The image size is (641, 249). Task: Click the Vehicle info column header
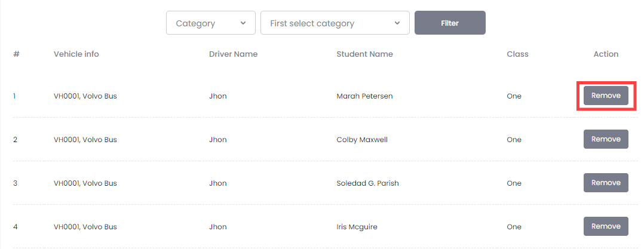tap(76, 54)
